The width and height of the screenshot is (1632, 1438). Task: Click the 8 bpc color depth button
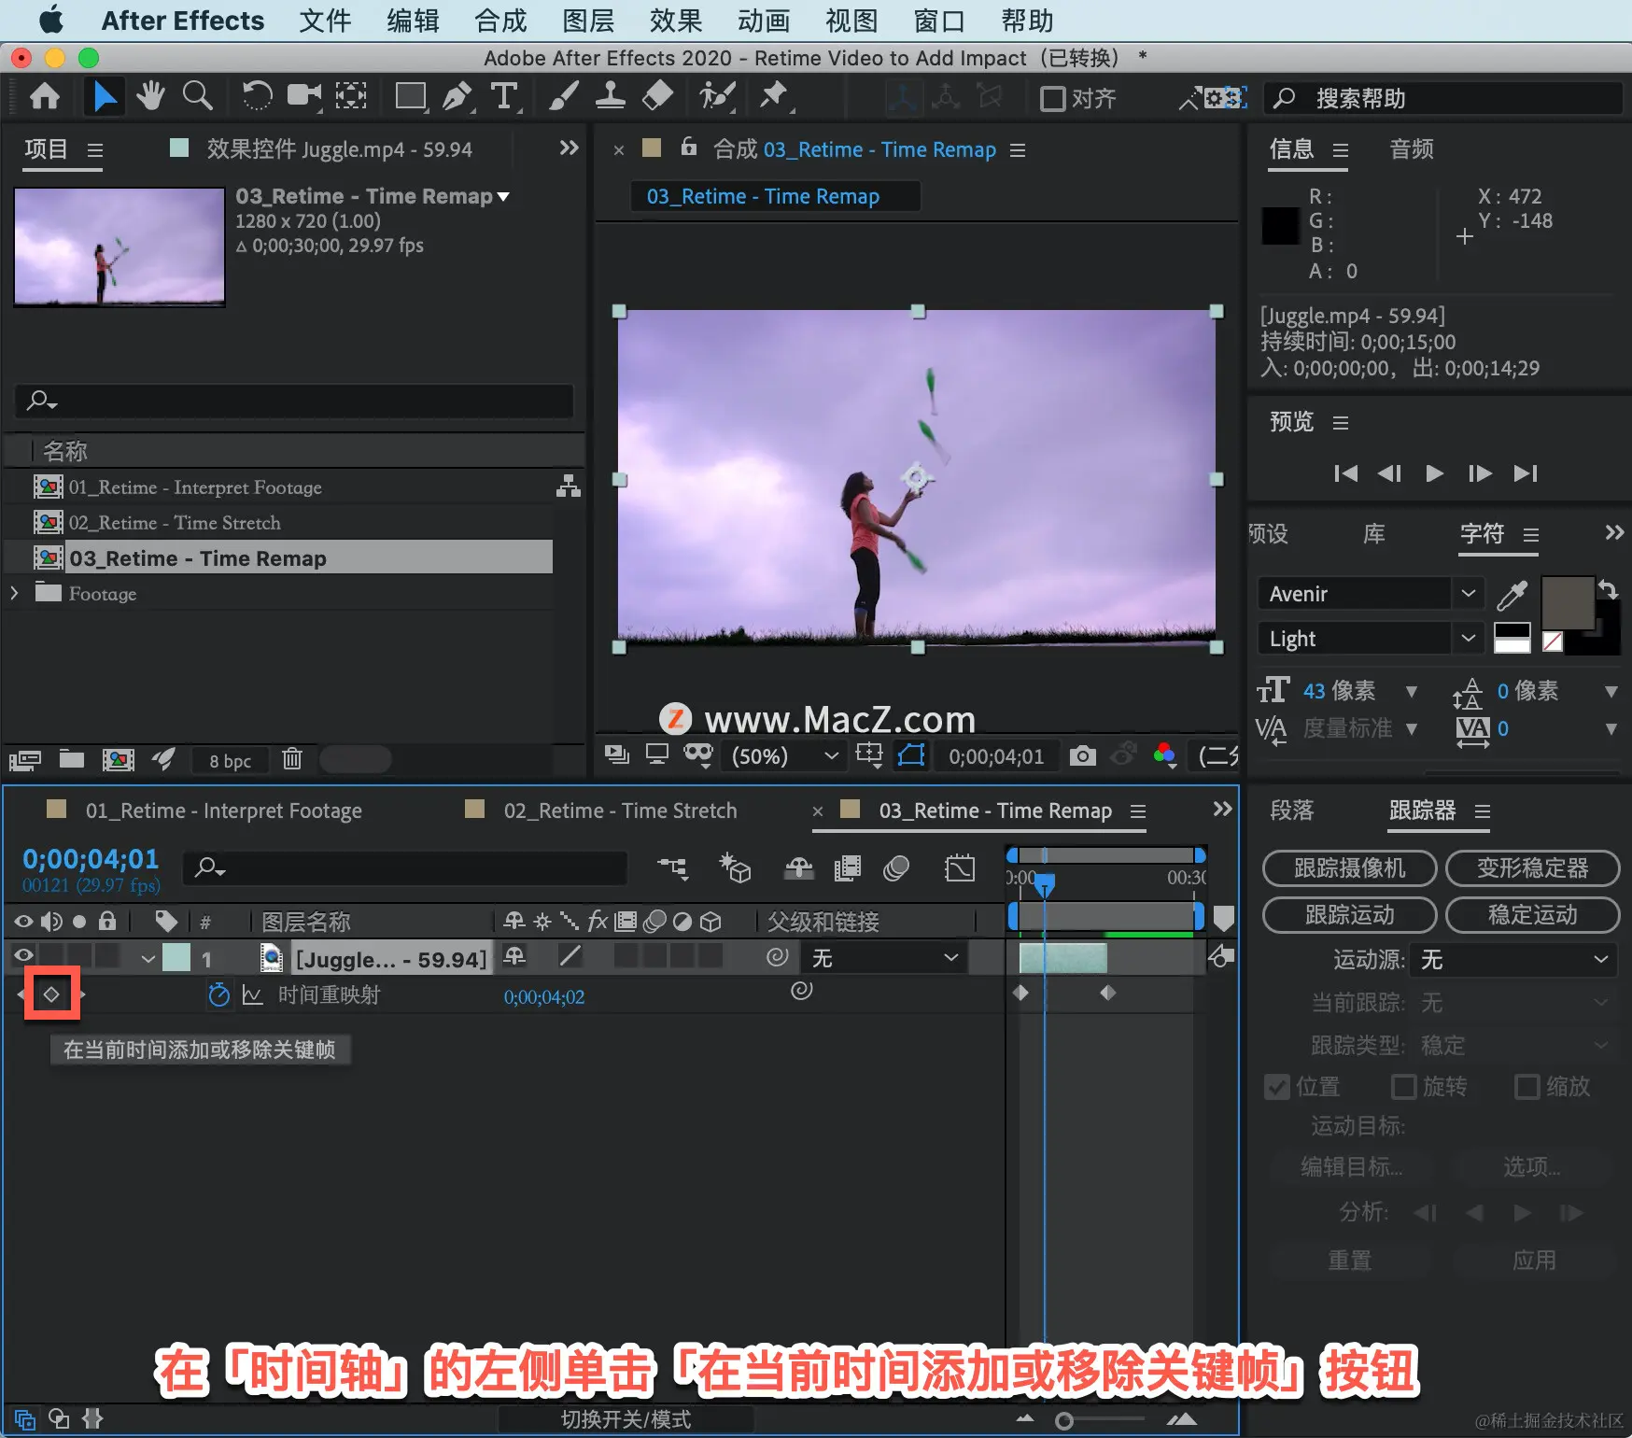[230, 761]
